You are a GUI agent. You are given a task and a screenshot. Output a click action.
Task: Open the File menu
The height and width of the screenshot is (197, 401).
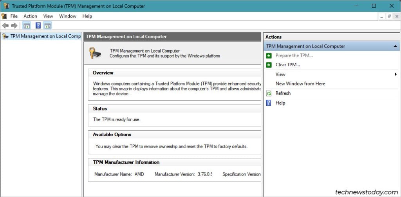point(14,16)
